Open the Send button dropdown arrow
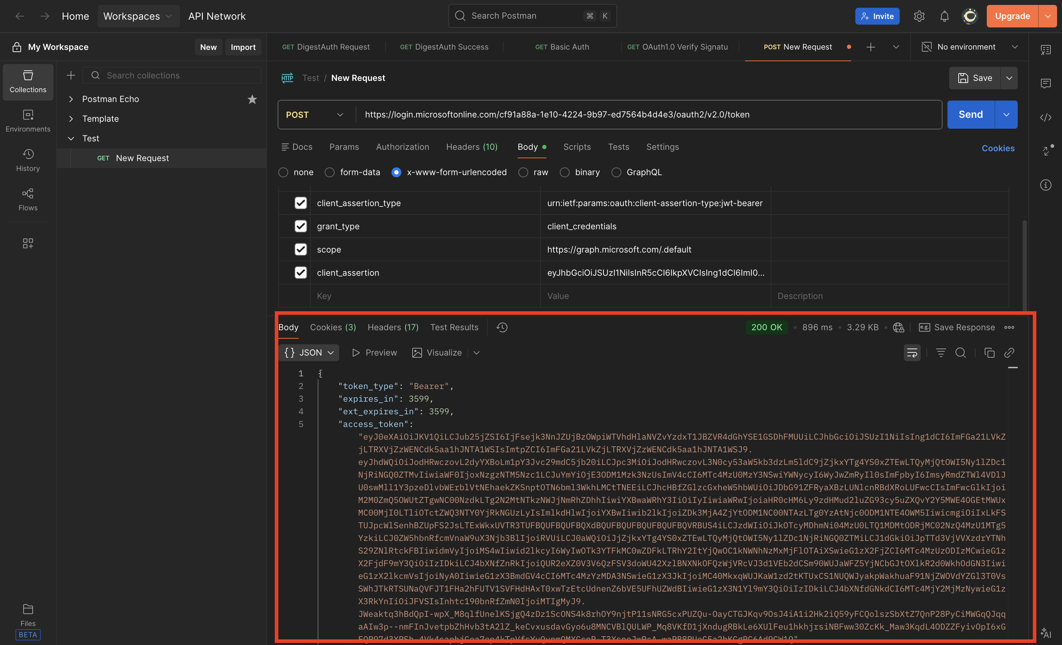Screen dimensions: 1062x645 point(1006,114)
